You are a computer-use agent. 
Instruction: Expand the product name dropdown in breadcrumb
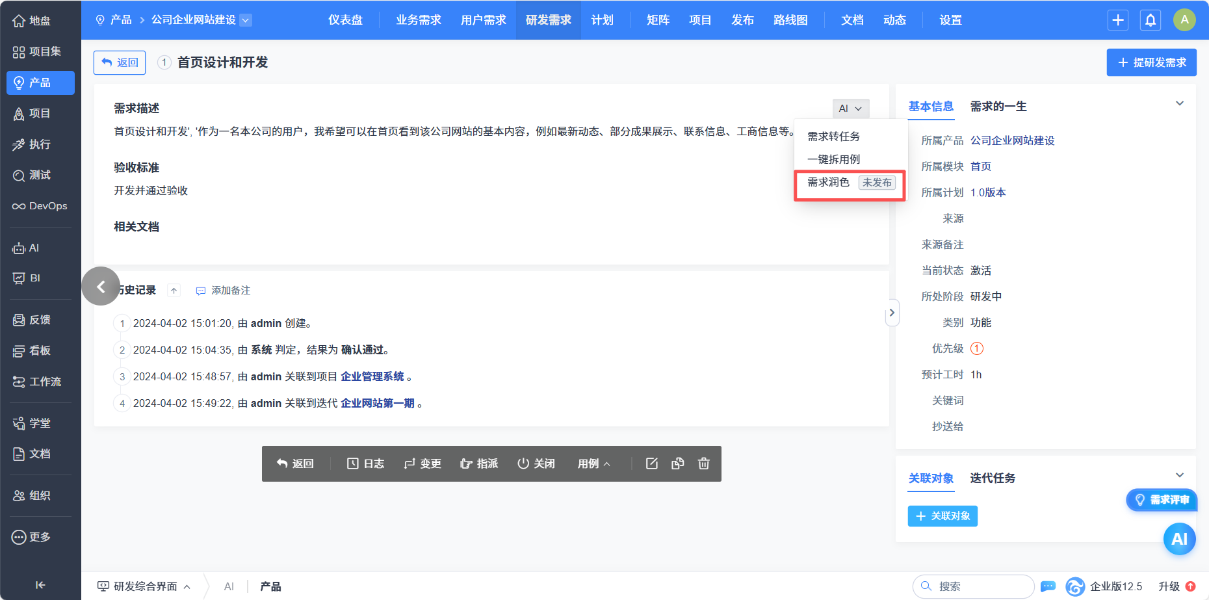(246, 20)
